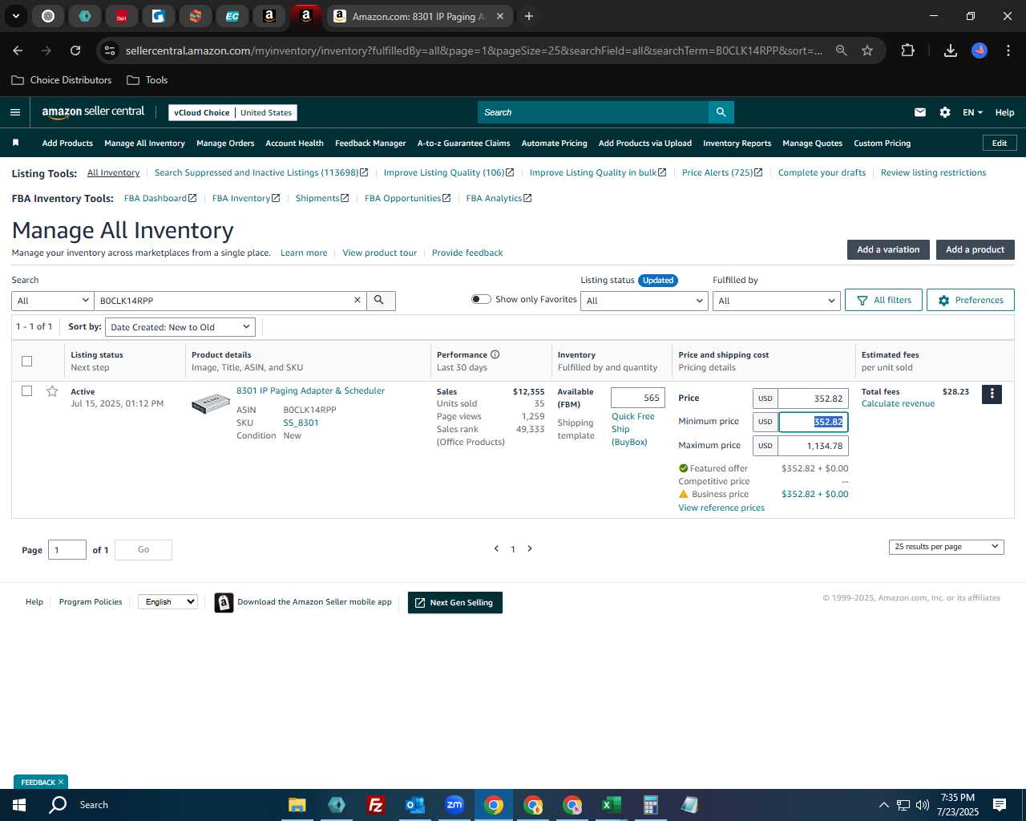1026x821 pixels.
Task: Open the Listing status dropdown
Action: pos(644,301)
